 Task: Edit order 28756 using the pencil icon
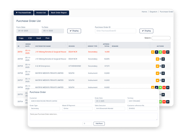point(168,87)
